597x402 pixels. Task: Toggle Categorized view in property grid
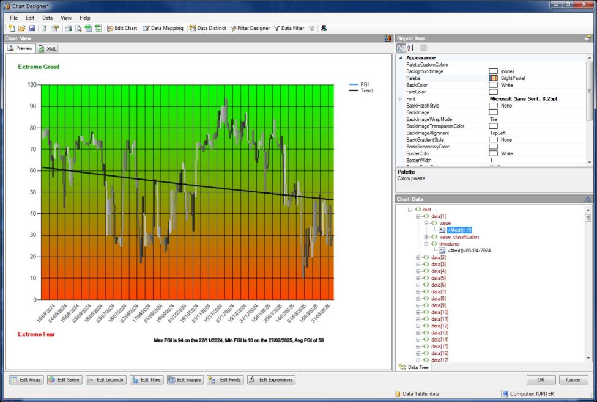[401, 48]
